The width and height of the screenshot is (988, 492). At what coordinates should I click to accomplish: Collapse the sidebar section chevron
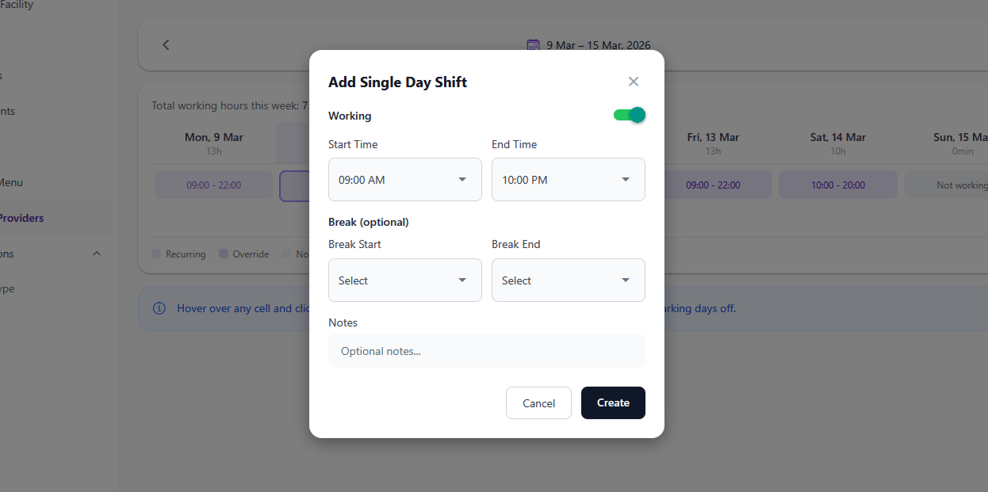pyautogui.click(x=97, y=254)
